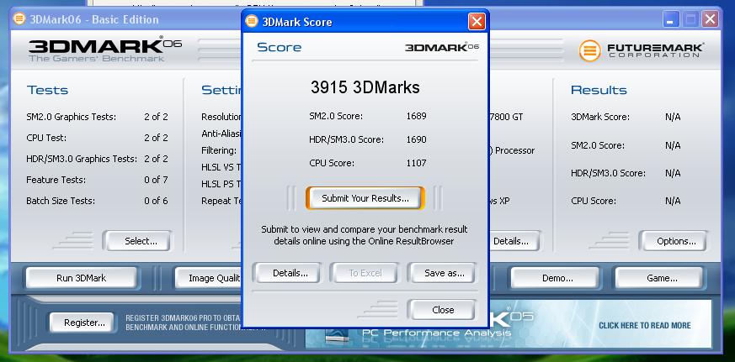This screenshot has height=362, width=735.
Task: Click the Register 3DMark06 Pro banner text
Action: (183, 323)
